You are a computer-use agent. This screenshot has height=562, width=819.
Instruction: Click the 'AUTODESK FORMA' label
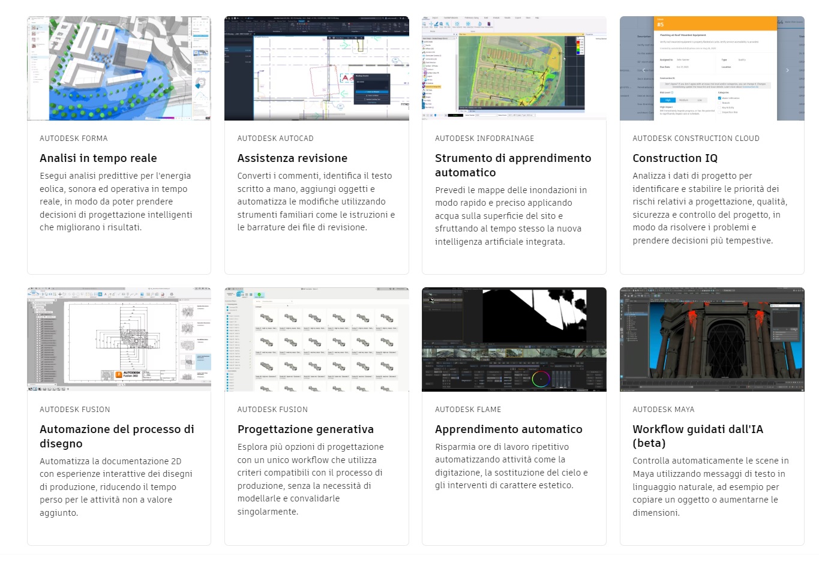click(74, 139)
